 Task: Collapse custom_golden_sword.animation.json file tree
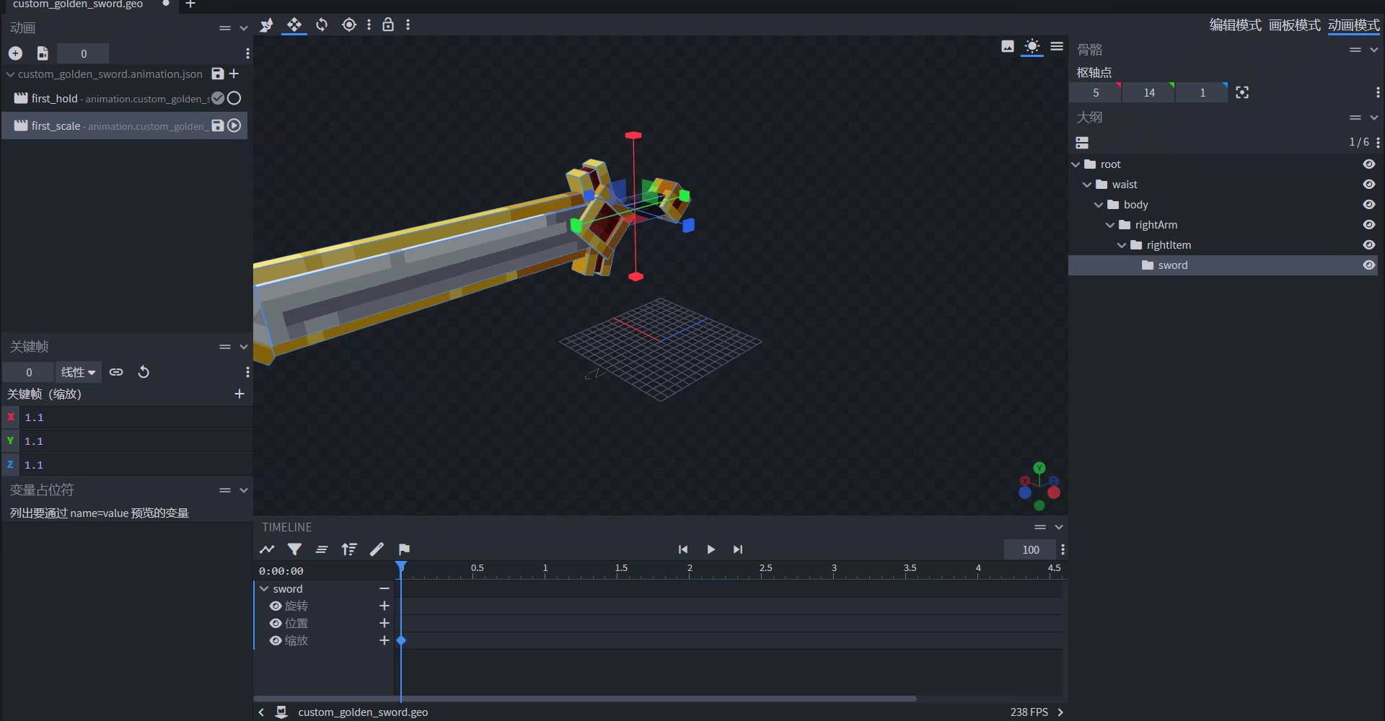pos(10,74)
